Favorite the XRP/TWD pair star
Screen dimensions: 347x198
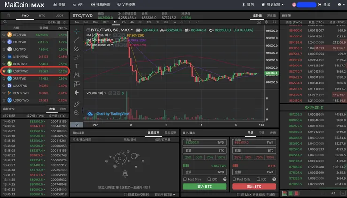tap(4, 78)
